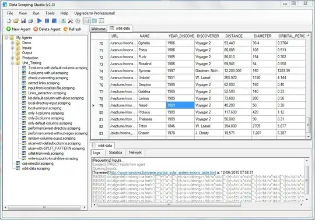This screenshot has height=220, width=315.
Task: Expand the Inputs folder
Action: tap(12, 48)
